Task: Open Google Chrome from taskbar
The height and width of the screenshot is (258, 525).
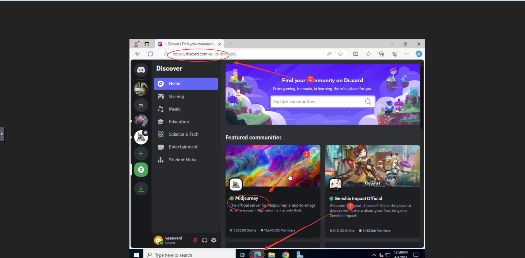Action: pos(286,255)
